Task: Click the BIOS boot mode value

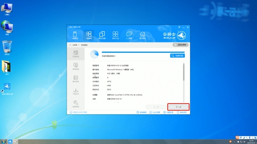Action: click(109, 90)
